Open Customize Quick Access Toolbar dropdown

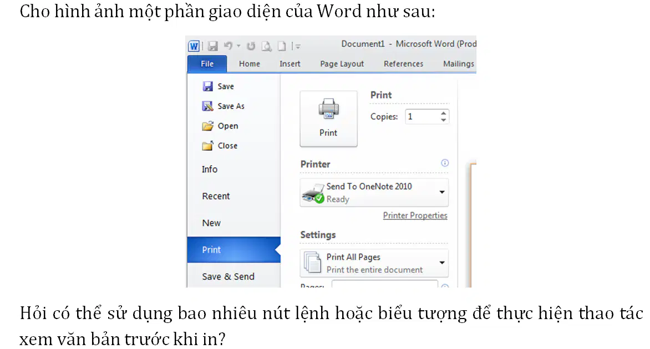tap(298, 47)
